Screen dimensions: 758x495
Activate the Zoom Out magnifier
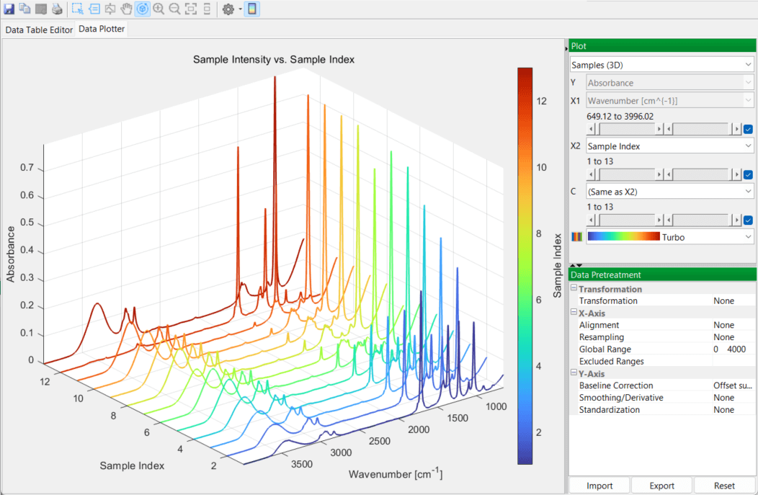[174, 9]
